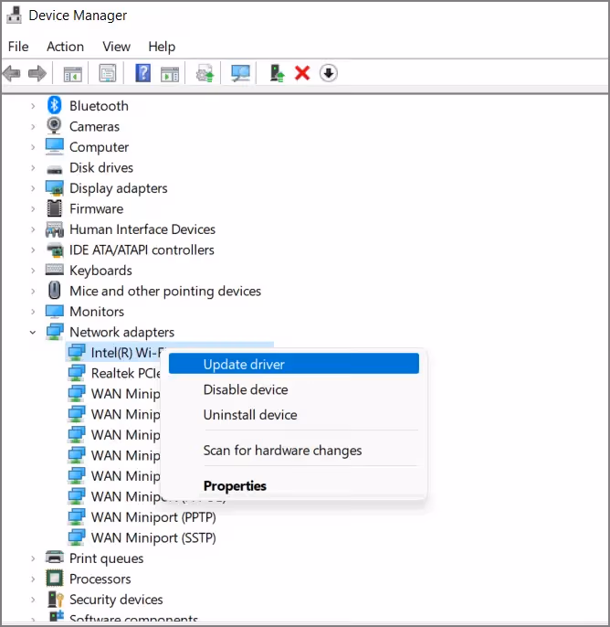Click the Human Interface Devices icon
The width and height of the screenshot is (610, 627).
(54, 229)
